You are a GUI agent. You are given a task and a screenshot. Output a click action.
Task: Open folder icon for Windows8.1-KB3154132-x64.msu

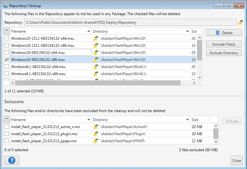[x=96, y=66]
